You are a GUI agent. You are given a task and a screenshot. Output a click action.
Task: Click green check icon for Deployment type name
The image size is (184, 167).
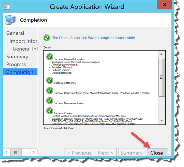point(50,90)
